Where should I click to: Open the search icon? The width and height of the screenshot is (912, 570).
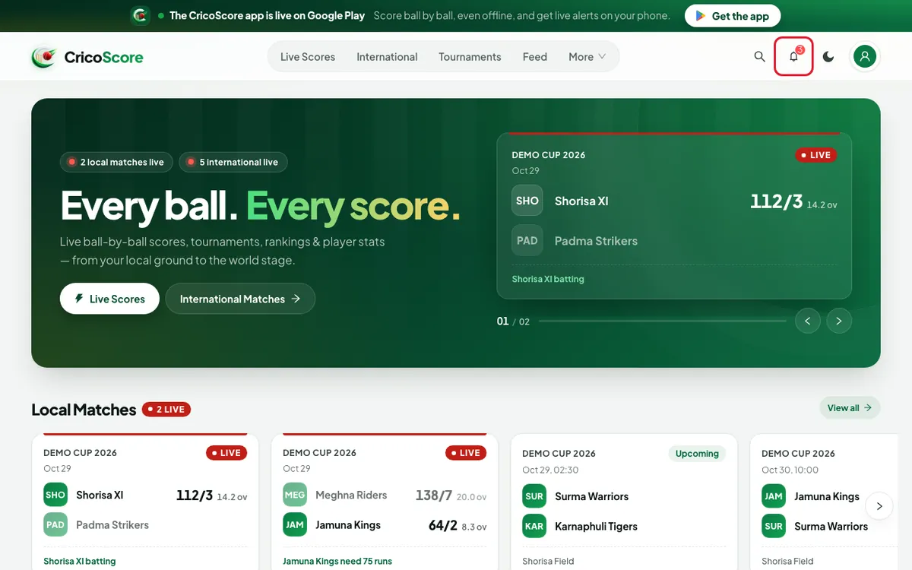[x=759, y=57]
